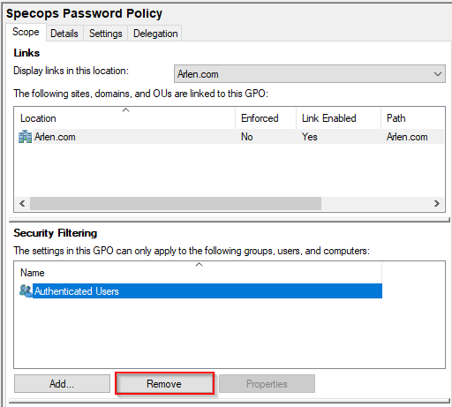Click the Properties button
Viewport: 452px width, 407px height.
point(267,383)
